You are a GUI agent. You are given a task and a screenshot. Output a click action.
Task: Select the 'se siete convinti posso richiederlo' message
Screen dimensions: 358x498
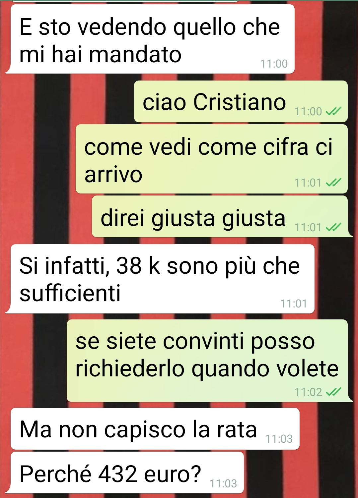pyautogui.click(x=210, y=361)
